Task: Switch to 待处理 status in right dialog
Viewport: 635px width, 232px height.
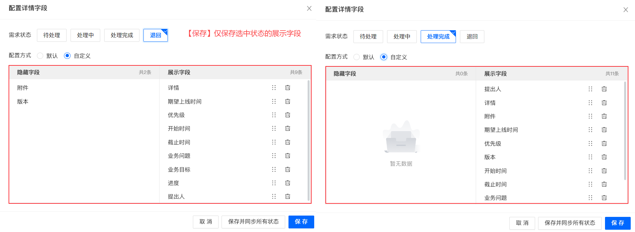Action: (368, 36)
